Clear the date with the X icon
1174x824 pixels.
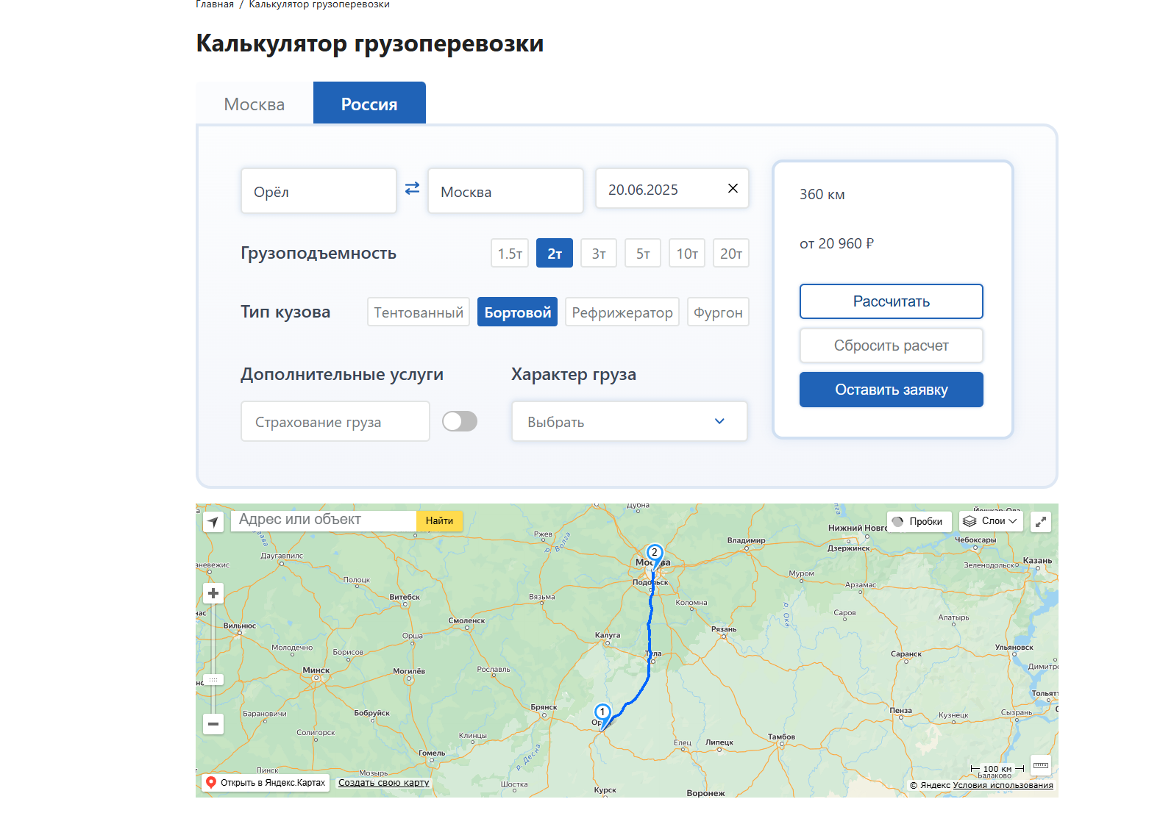click(733, 189)
